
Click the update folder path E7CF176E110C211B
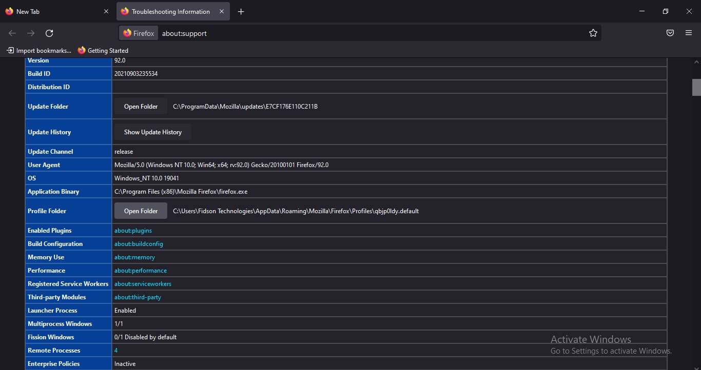(245, 107)
